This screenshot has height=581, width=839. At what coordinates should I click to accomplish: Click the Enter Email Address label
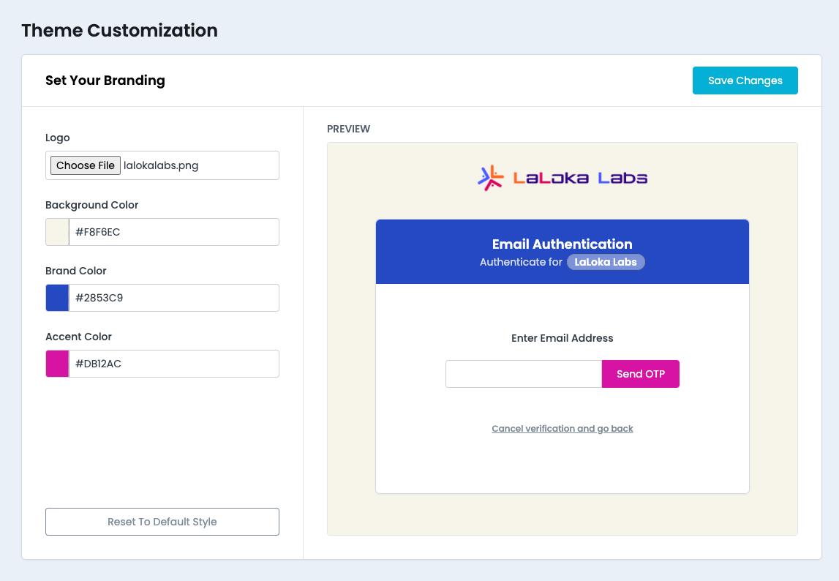[x=563, y=338]
